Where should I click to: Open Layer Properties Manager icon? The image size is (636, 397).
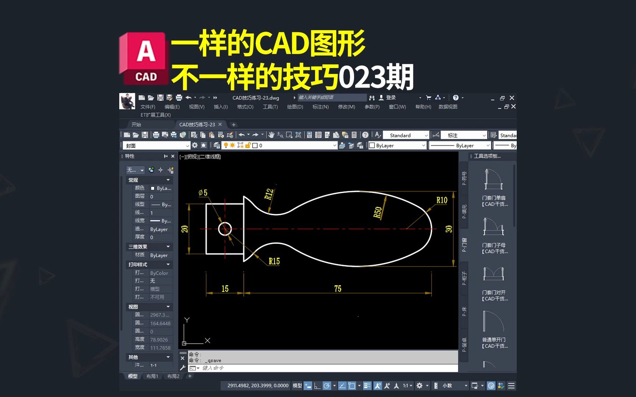[x=217, y=145]
